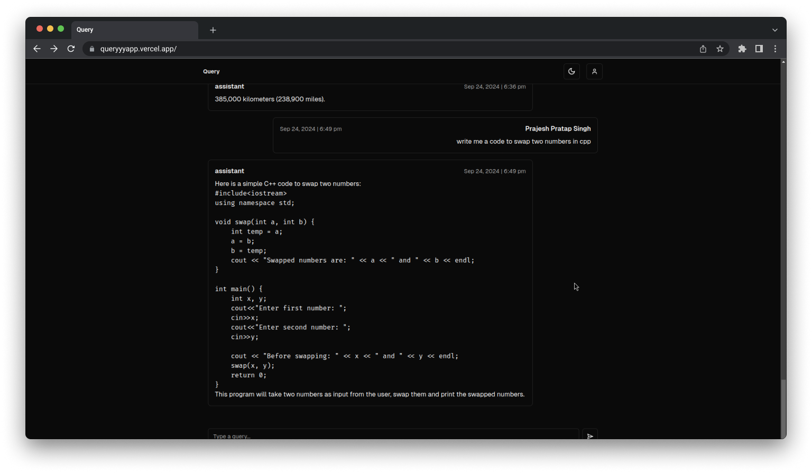Click the 'Type a query...' input field
The width and height of the screenshot is (812, 473).
pos(393,434)
